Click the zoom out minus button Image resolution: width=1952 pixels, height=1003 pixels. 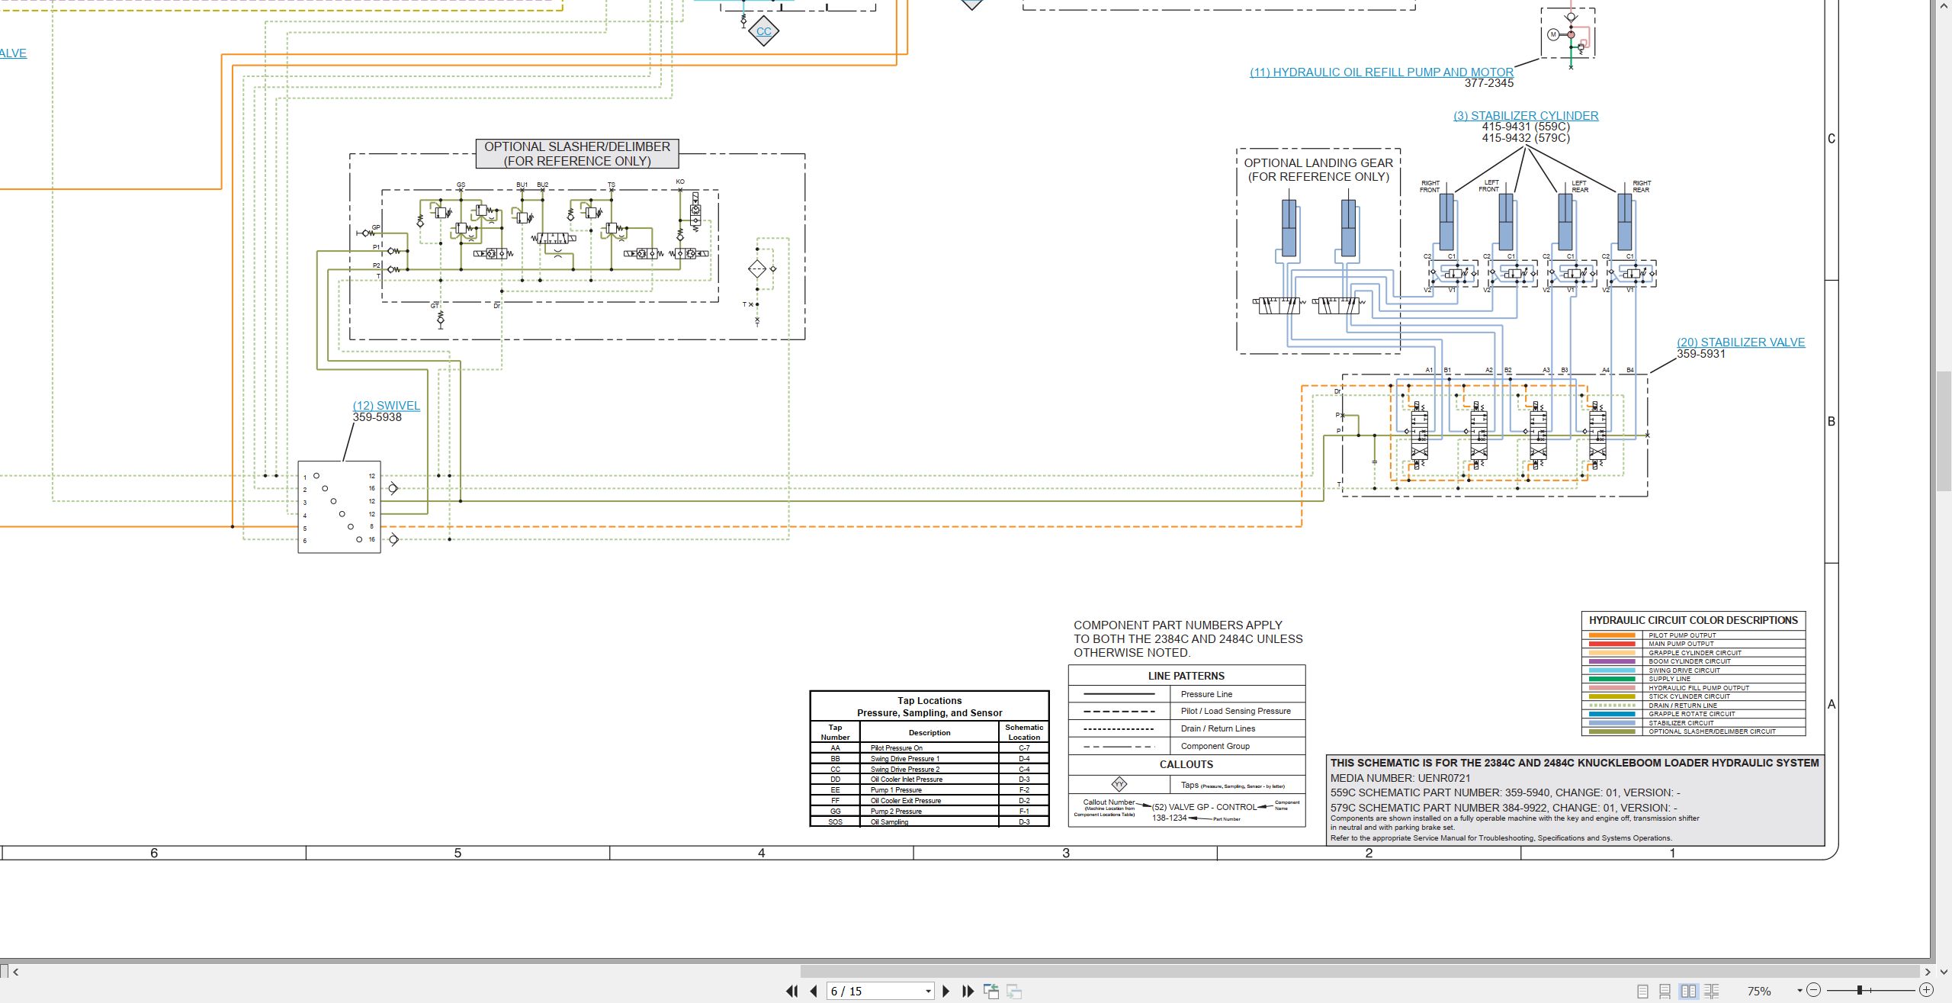click(1814, 990)
